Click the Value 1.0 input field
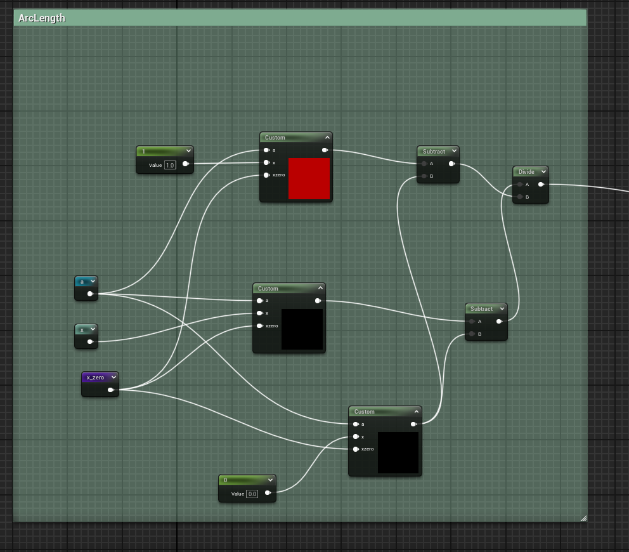The height and width of the screenshot is (552, 629). (170, 165)
